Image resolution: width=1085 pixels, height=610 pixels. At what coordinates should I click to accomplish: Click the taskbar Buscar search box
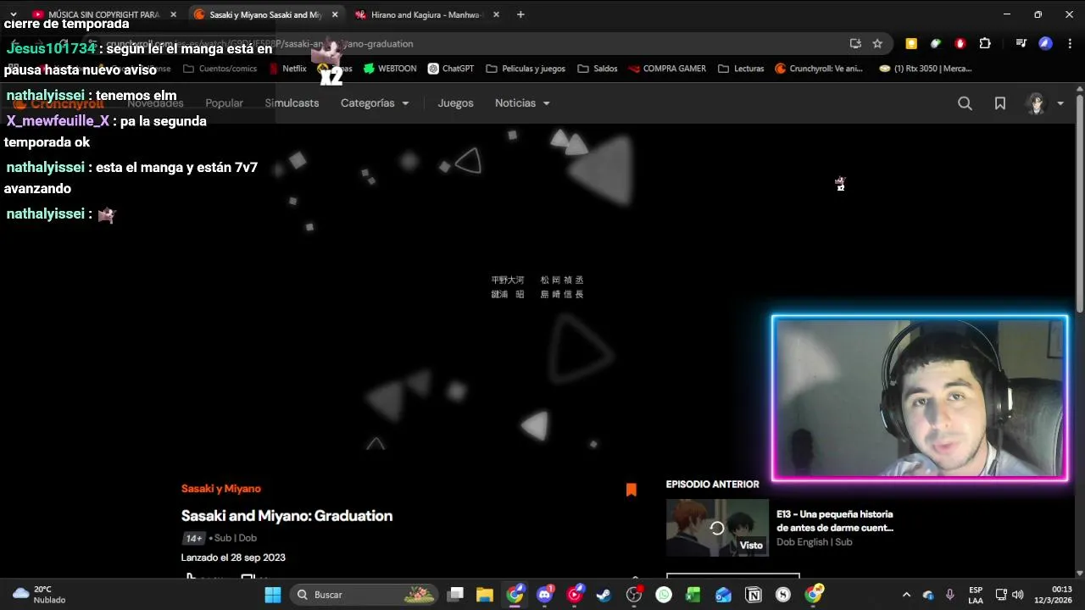pyautogui.click(x=364, y=595)
